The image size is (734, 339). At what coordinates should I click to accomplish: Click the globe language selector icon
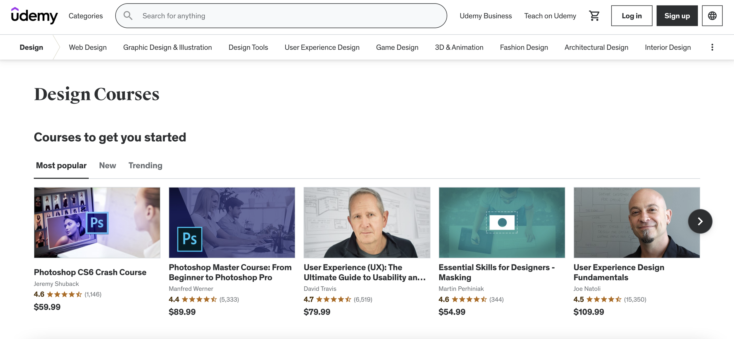[712, 16]
